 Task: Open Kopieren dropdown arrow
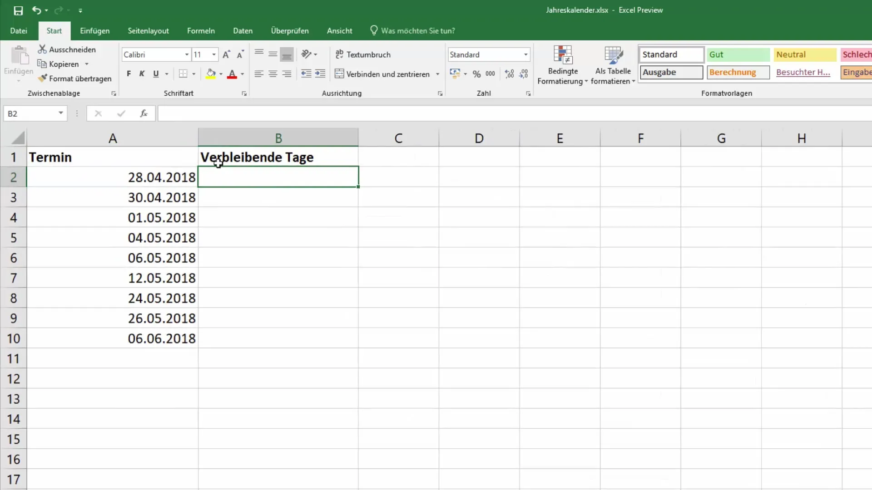(87, 64)
